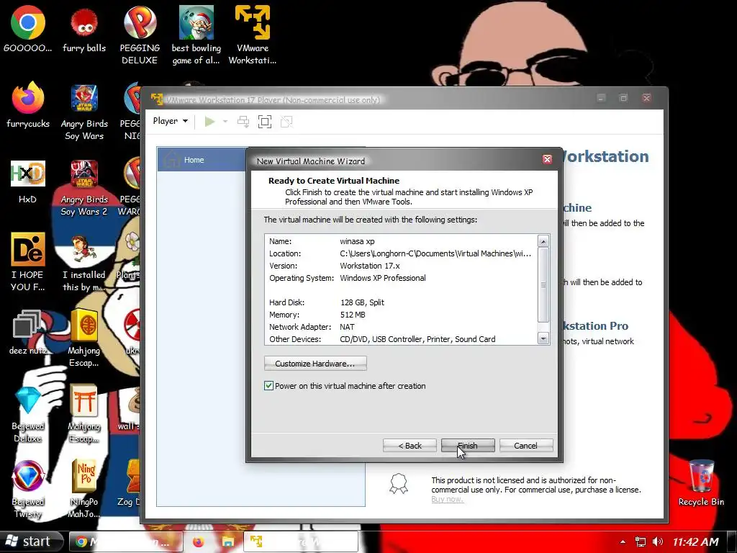Show hidden tray icons arrow
The width and height of the screenshot is (737, 553).
click(x=623, y=541)
